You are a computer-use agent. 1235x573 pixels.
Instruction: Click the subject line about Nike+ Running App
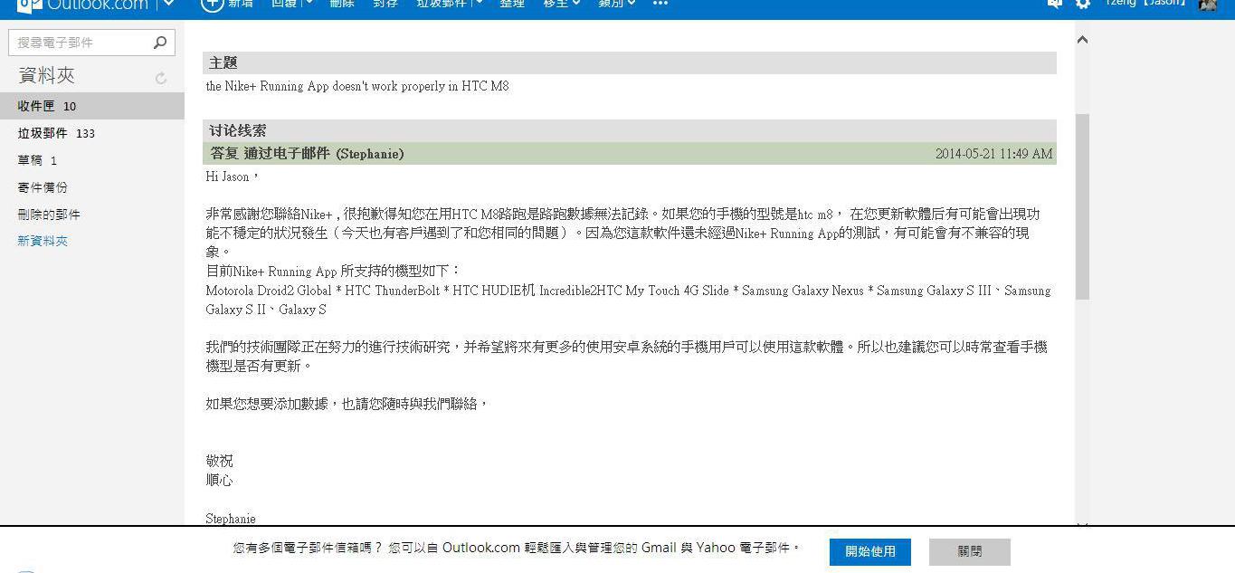click(x=357, y=87)
